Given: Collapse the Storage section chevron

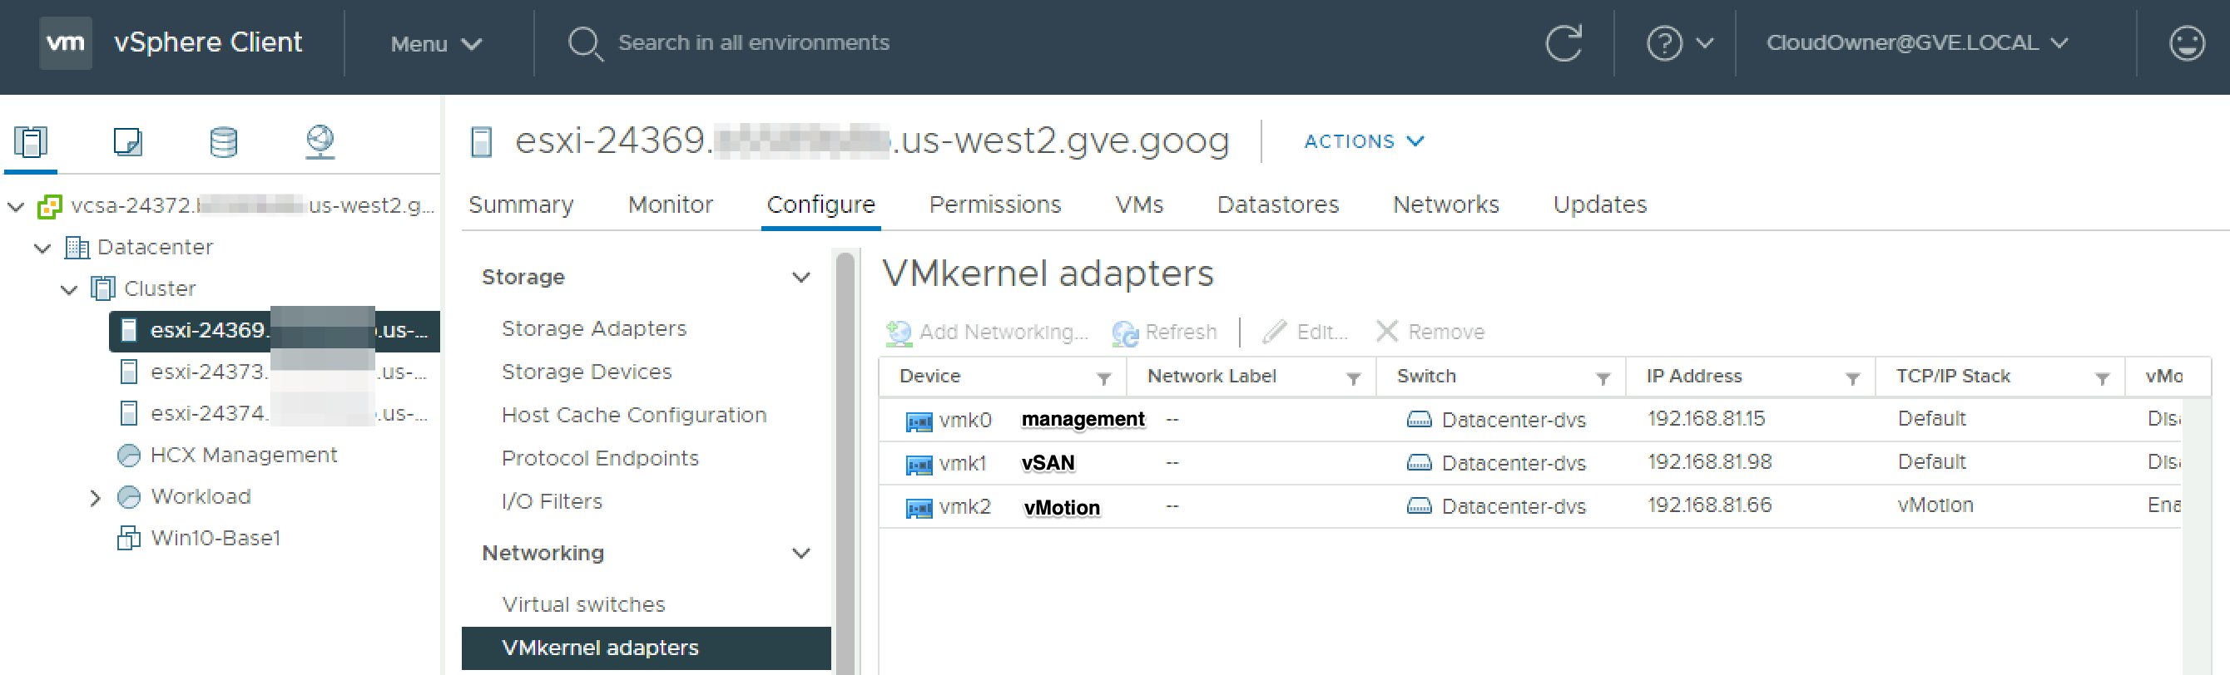Looking at the screenshot, I should tap(800, 277).
